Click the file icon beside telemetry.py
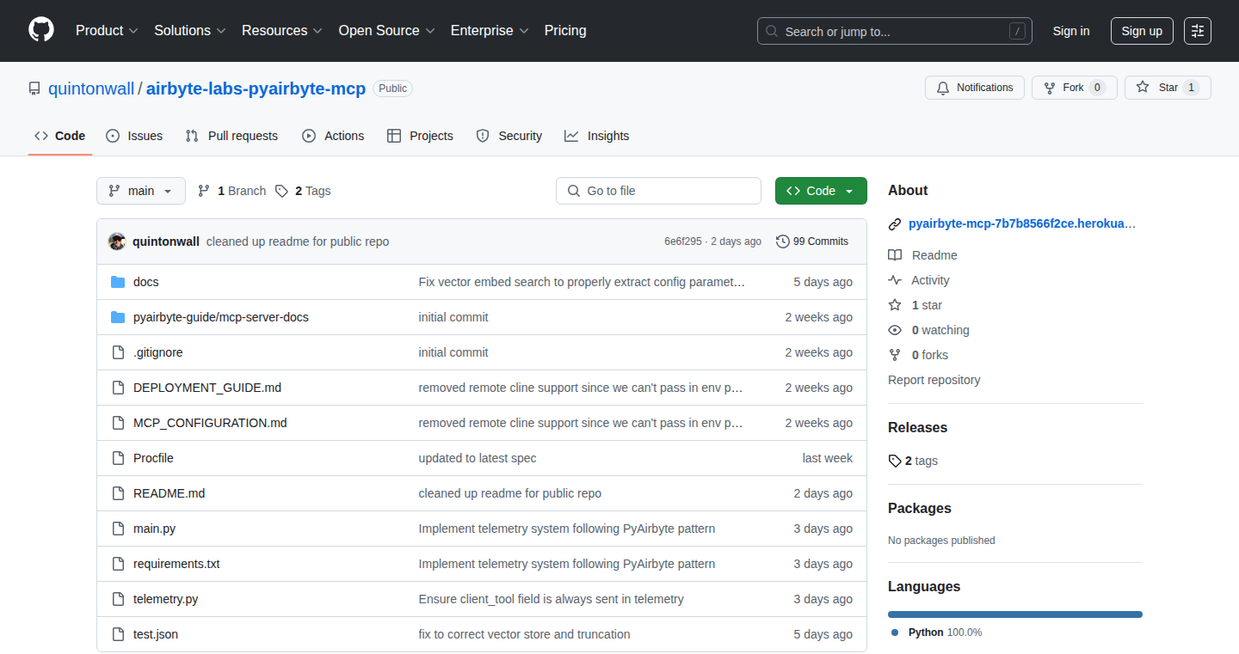Image resolution: width=1239 pixels, height=654 pixels. pos(118,599)
